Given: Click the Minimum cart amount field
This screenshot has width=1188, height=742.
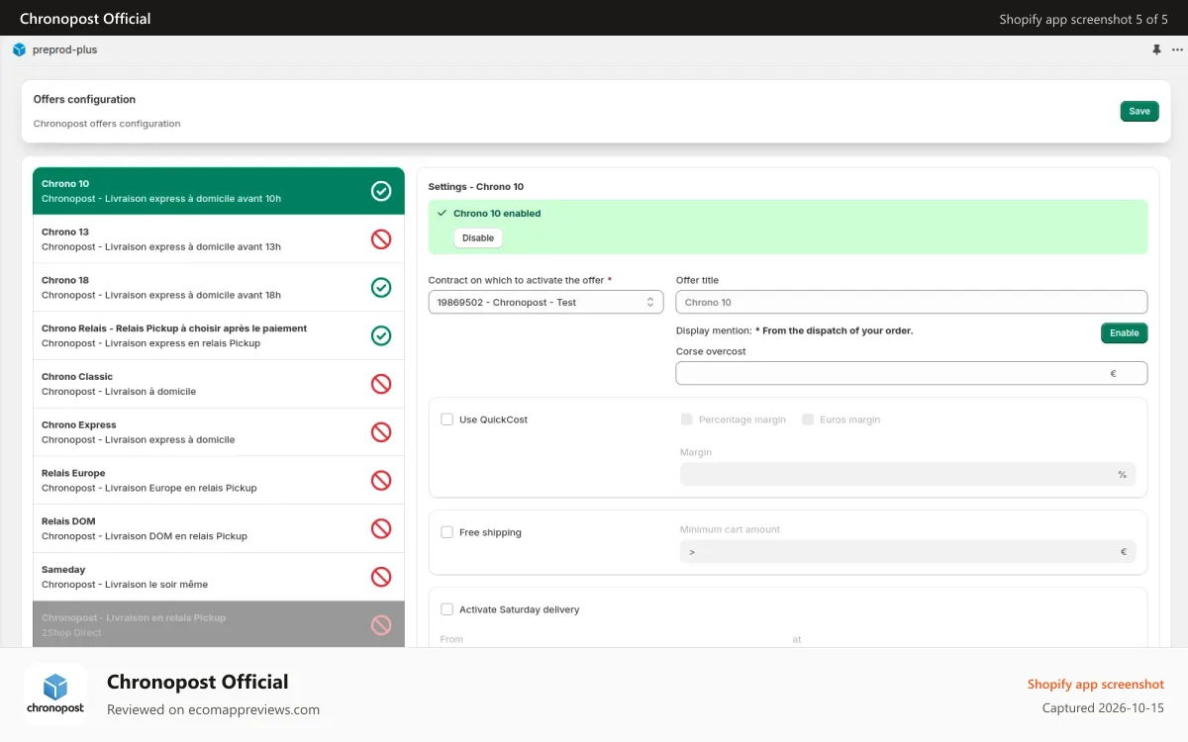Looking at the screenshot, I should coord(908,552).
